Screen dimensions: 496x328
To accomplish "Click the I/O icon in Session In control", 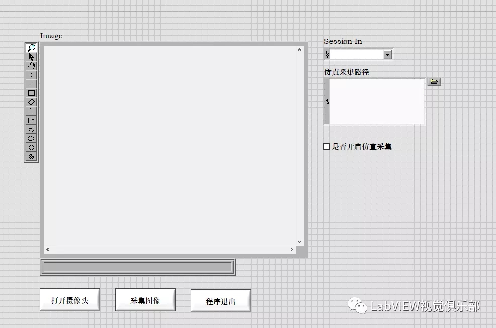I will point(327,55).
